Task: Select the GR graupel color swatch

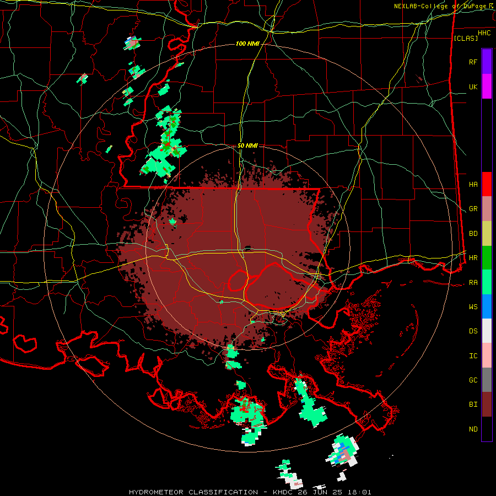Action: coord(487,209)
